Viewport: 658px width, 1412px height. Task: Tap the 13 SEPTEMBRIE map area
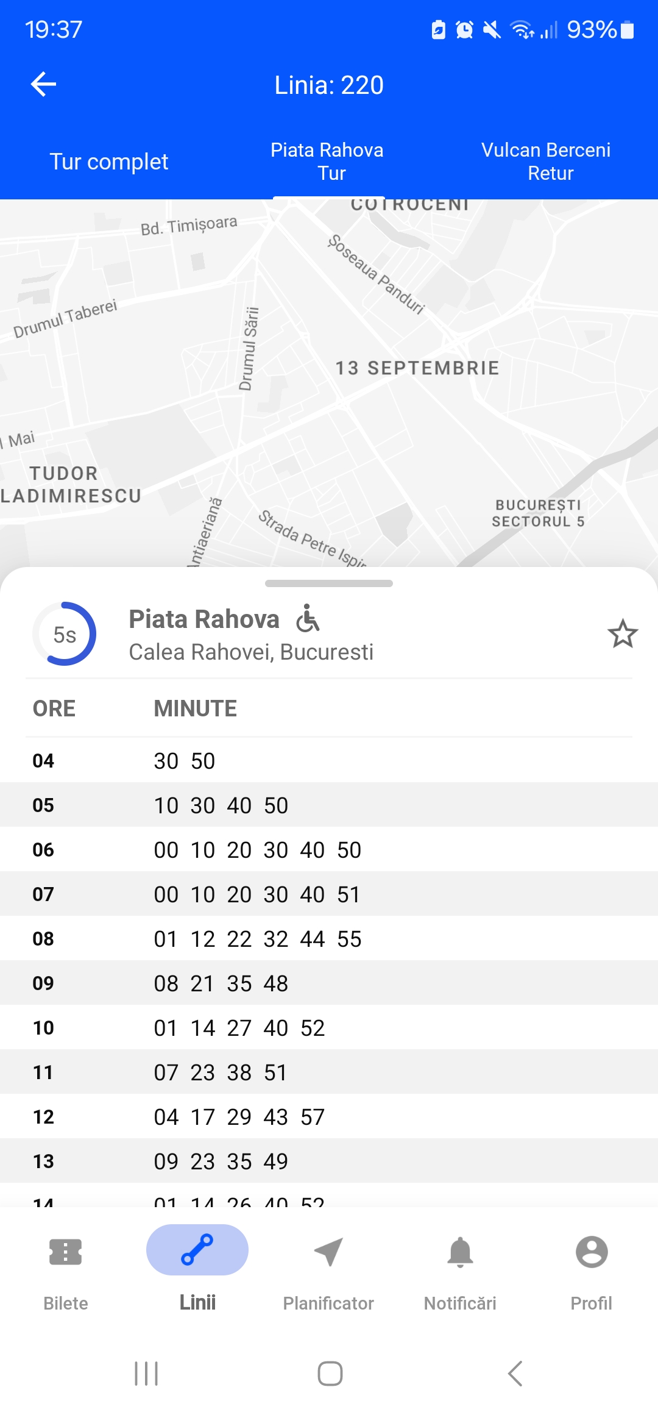click(x=417, y=368)
